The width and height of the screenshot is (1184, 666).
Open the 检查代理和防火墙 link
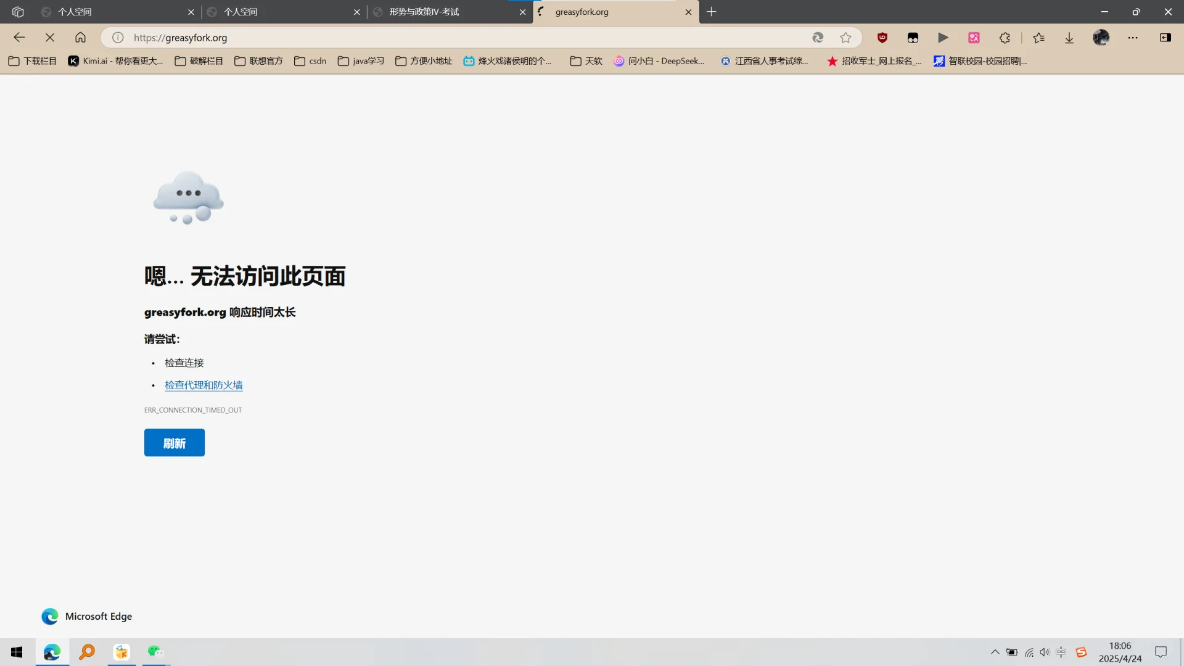coord(203,384)
